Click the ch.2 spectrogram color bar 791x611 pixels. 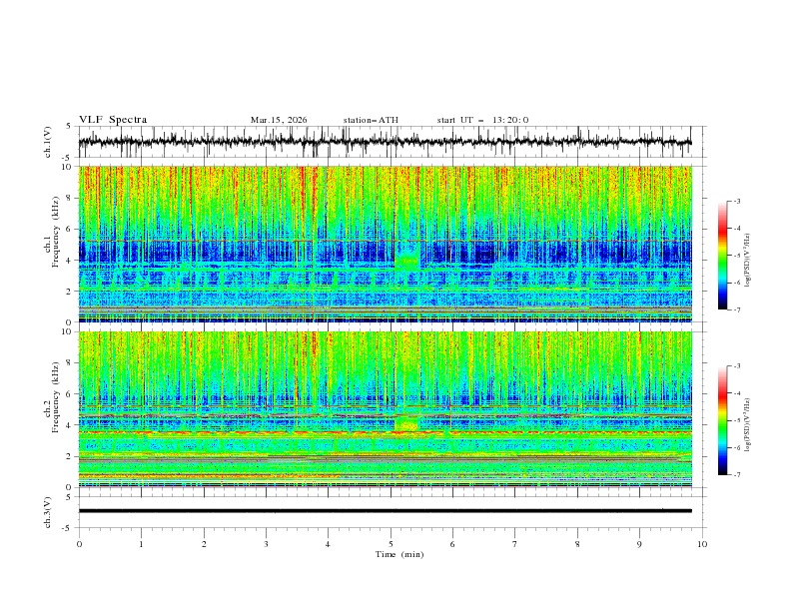click(x=722, y=420)
